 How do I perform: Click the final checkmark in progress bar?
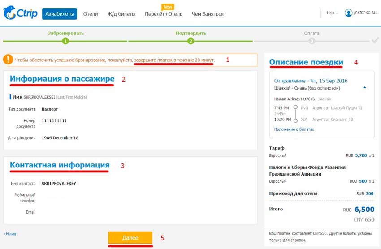click(x=376, y=40)
